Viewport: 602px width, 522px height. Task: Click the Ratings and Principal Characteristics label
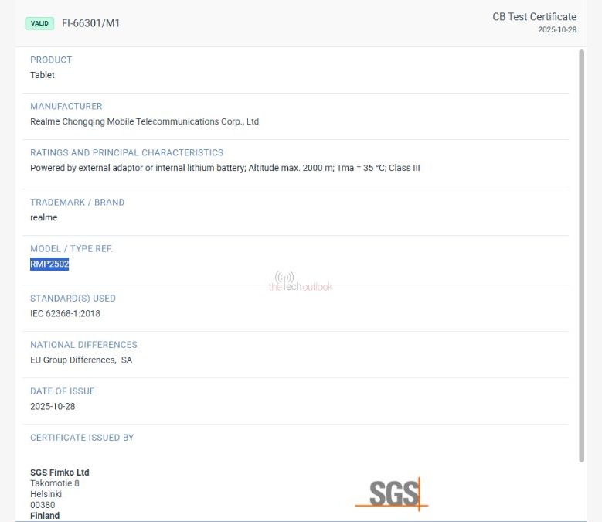(x=127, y=152)
